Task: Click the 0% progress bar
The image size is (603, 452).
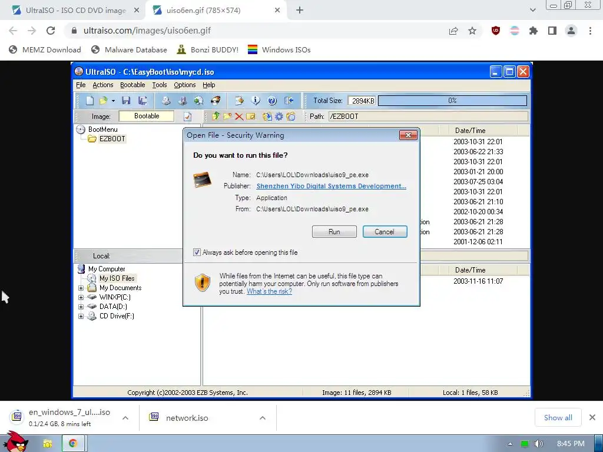Action: (452, 101)
